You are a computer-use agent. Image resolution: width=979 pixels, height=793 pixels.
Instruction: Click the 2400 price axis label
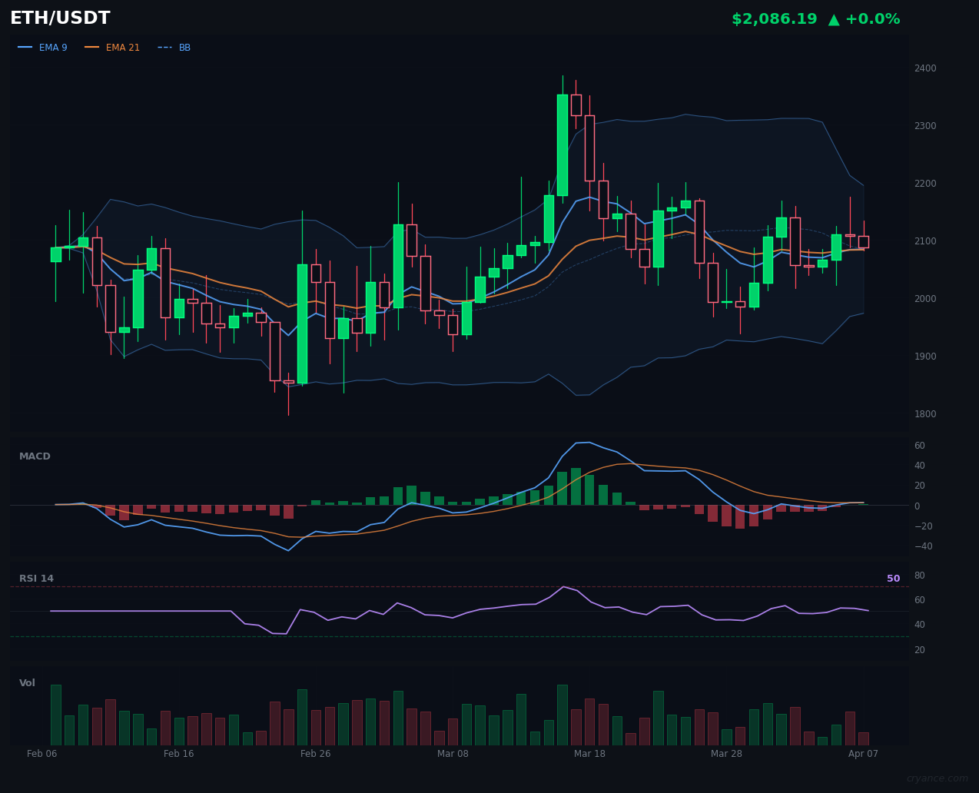(925, 68)
